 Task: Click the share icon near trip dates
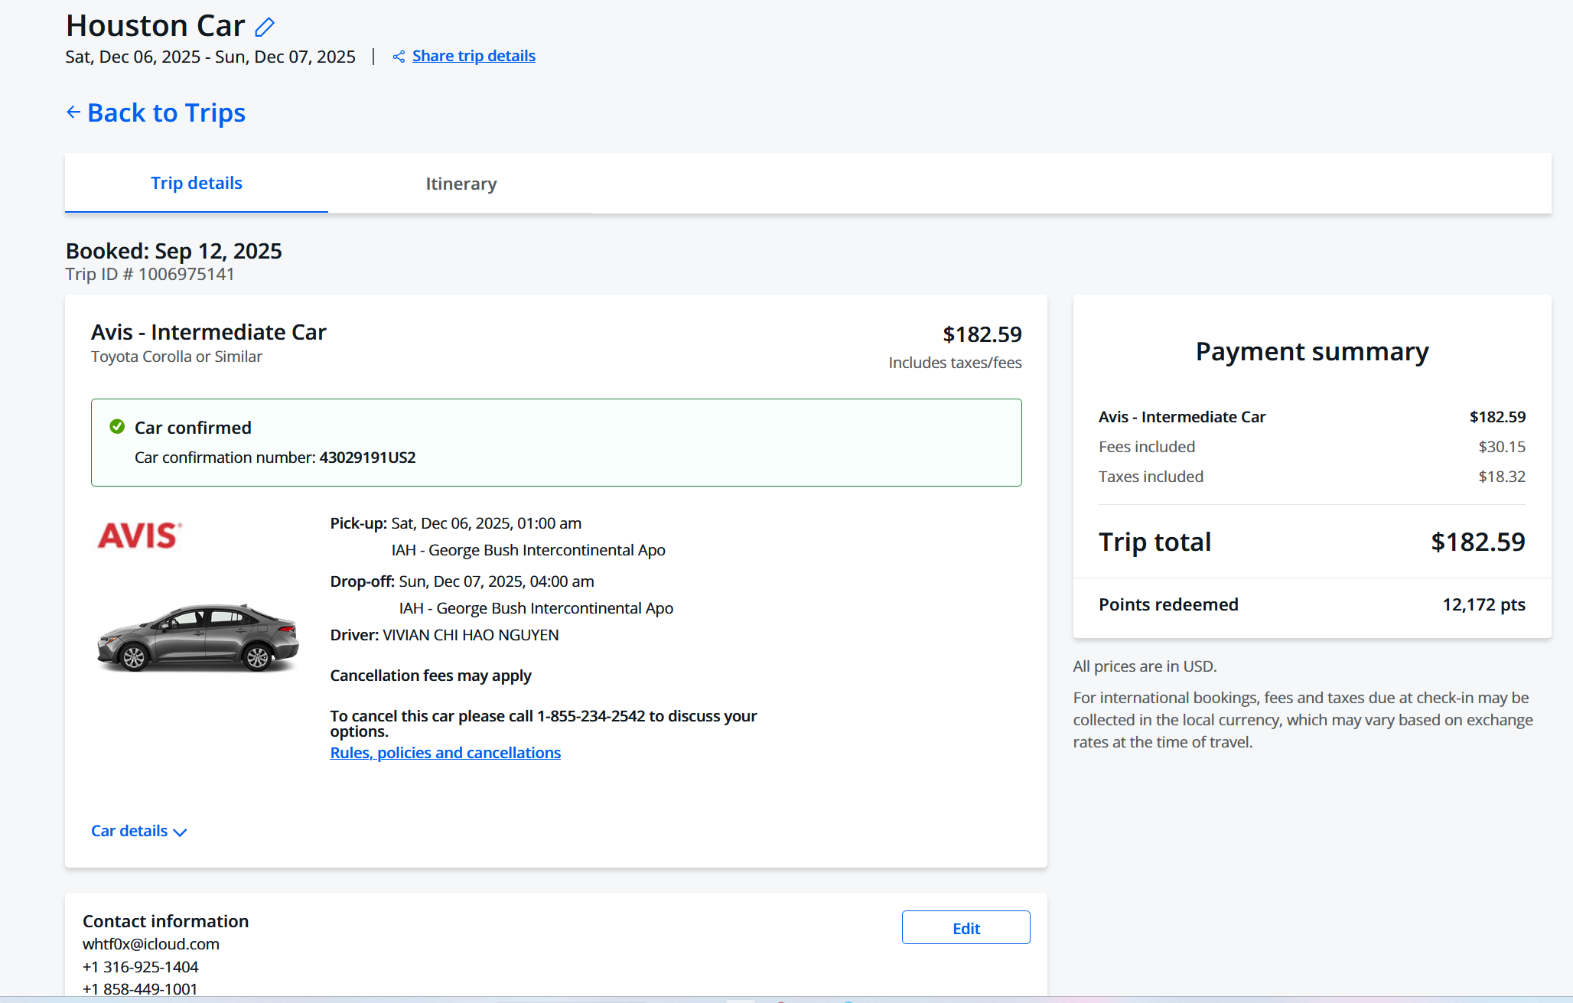[399, 57]
